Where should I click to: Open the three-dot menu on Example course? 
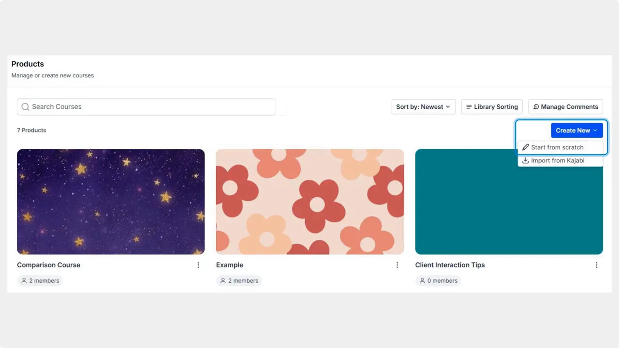[398, 265]
